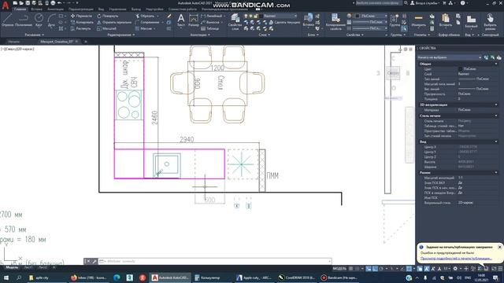This screenshot has width=504, height=283.
Task: Click Копирование свойств (Match Properties)
Action: (335, 21)
